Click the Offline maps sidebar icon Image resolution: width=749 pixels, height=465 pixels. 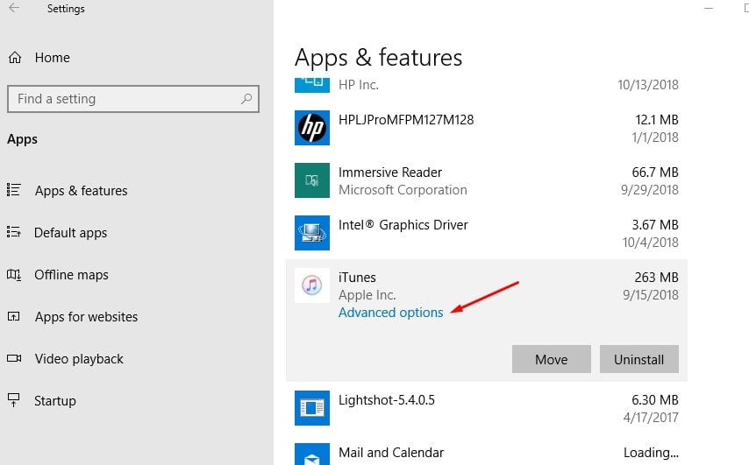click(x=14, y=274)
